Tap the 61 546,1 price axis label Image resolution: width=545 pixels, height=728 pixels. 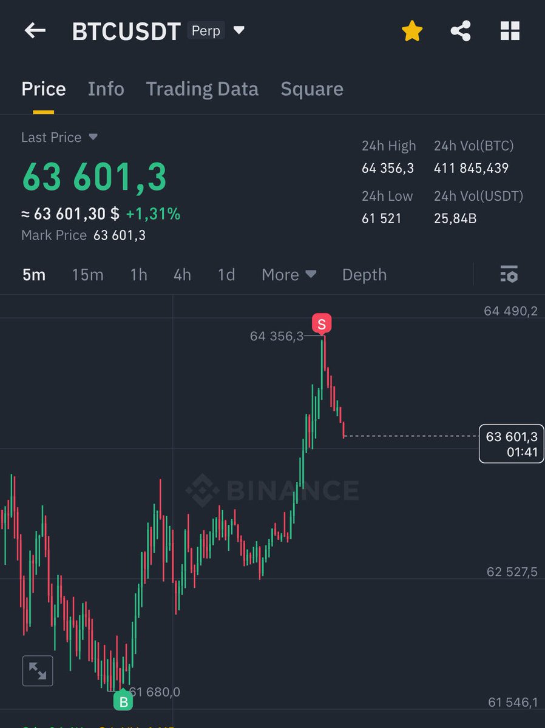513,703
